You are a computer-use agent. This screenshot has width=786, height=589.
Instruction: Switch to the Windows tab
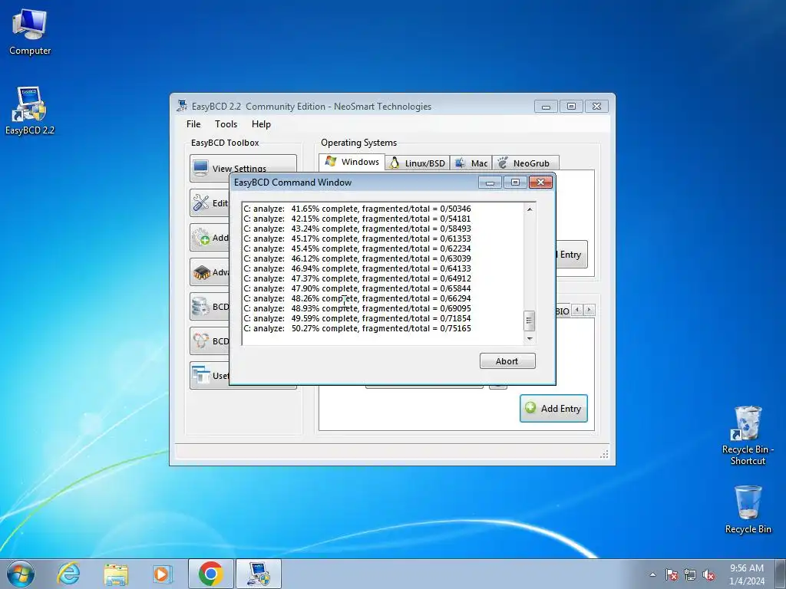(x=352, y=162)
